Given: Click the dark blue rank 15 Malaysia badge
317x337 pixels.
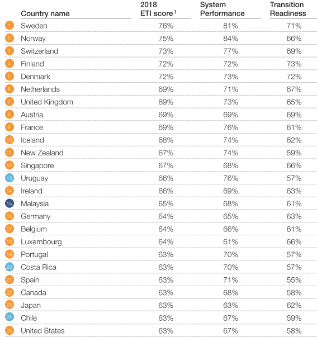Looking at the screenshot, I should [10, 203].
